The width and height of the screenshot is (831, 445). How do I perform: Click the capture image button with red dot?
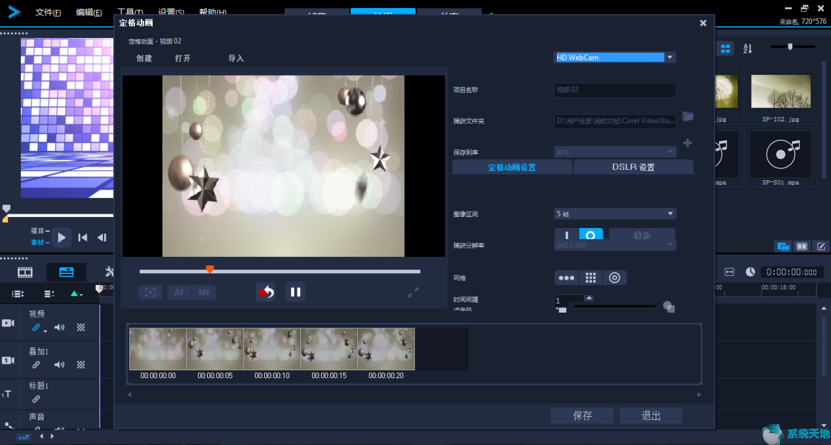click(265, 292)
